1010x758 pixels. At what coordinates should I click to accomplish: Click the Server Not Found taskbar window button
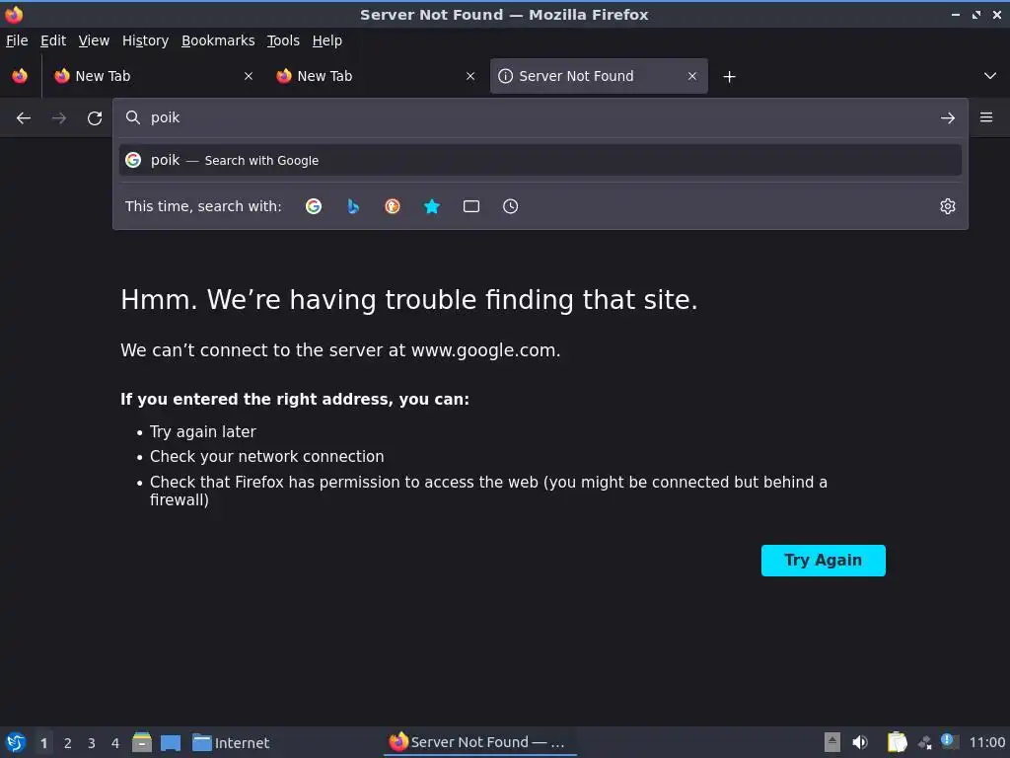pos(480,742)
